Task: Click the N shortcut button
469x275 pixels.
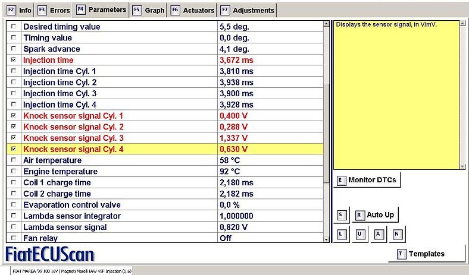Action: 397,235
